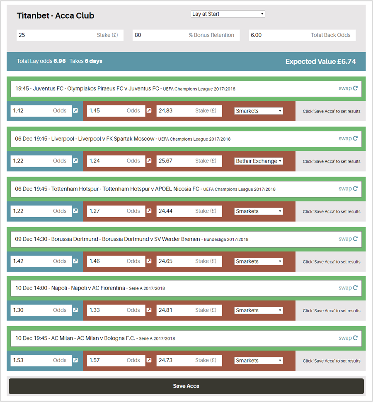Open Smarkets exchange dropdown for AC Milan row
373x402 pixels.
coord(259,361)
